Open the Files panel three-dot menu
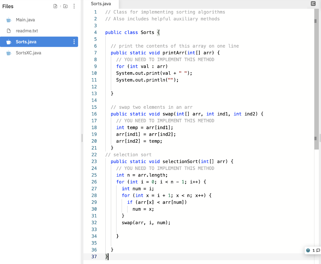 click(74, 6)
